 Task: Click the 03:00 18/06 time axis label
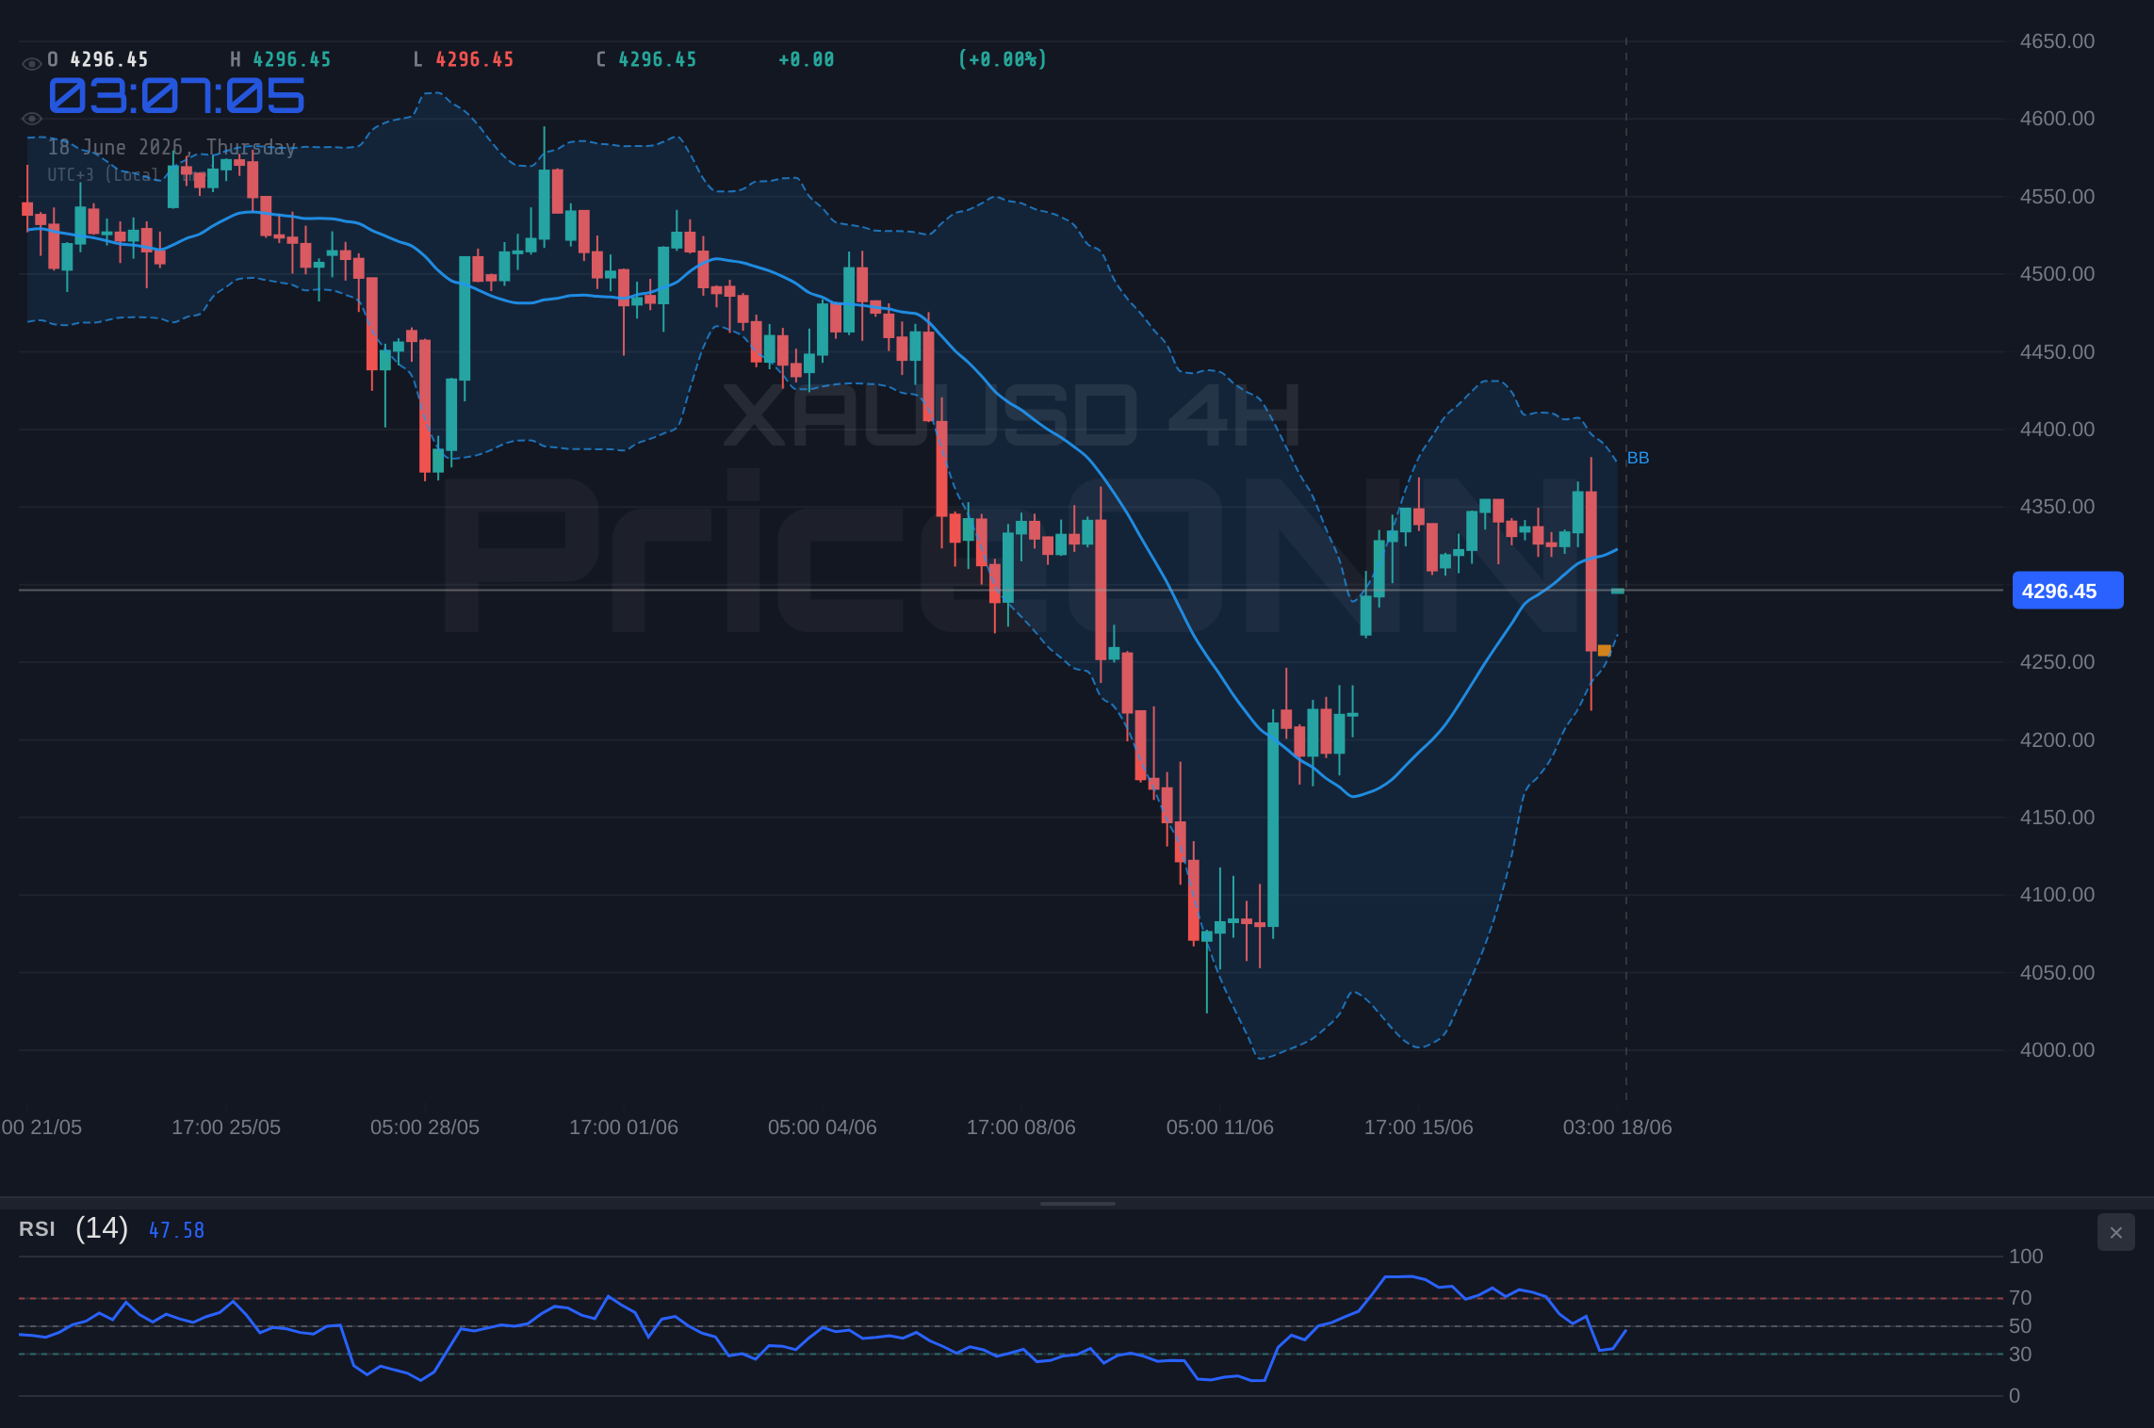pos(1618,1128)
